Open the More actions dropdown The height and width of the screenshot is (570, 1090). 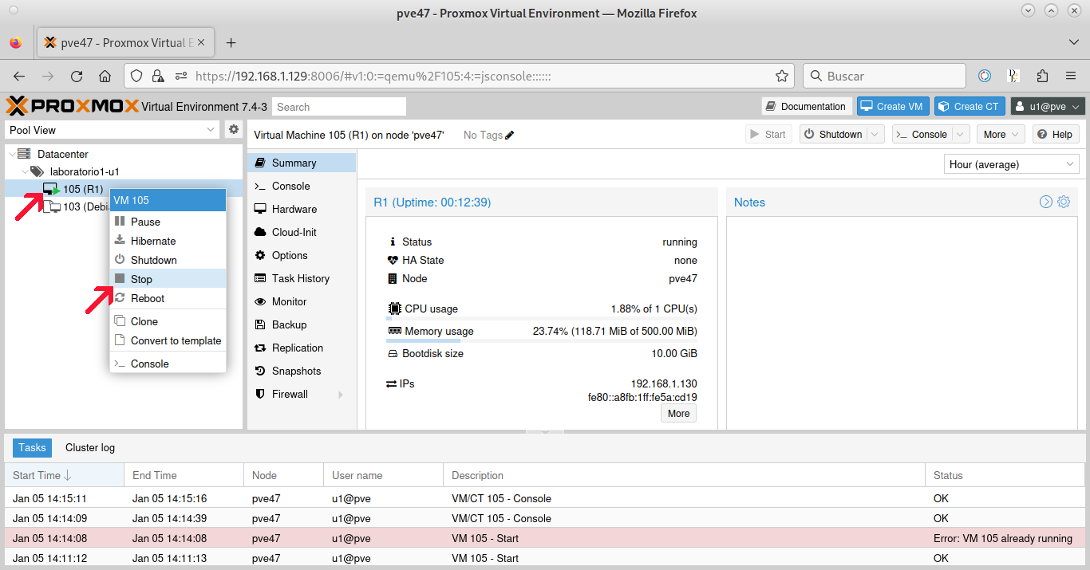(1001, 135)
